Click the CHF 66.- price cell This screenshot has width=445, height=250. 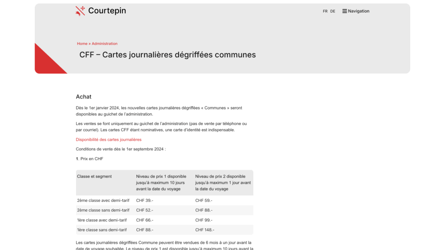pyautogui.click(x=144, y=220)
